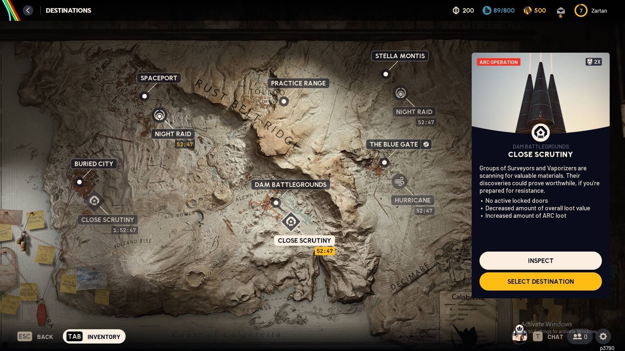Open INVENTORY via the TAB label
The image size is (625, 351).
(74, 336)
